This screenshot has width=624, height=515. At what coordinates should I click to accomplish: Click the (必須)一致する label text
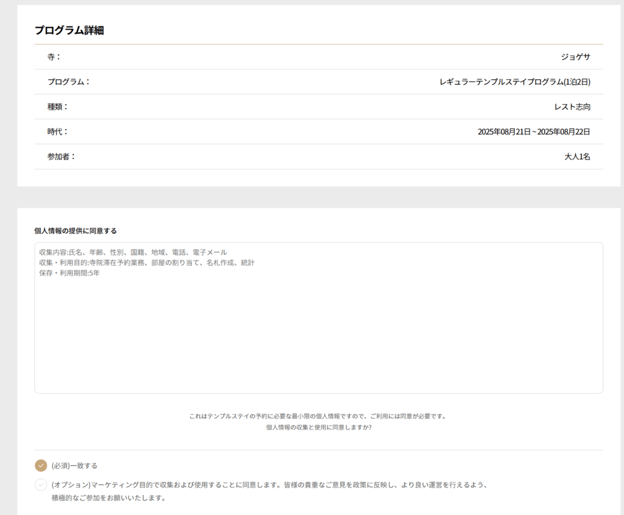click(x=74, y=466)
